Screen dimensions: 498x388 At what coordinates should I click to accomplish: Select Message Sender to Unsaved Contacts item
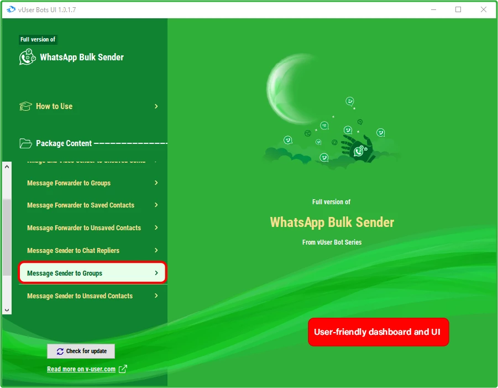(92, 296)
